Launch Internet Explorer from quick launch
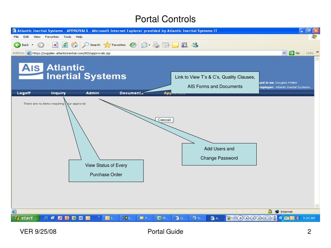This screenshot has height=248, width=331. pos(46,218)
